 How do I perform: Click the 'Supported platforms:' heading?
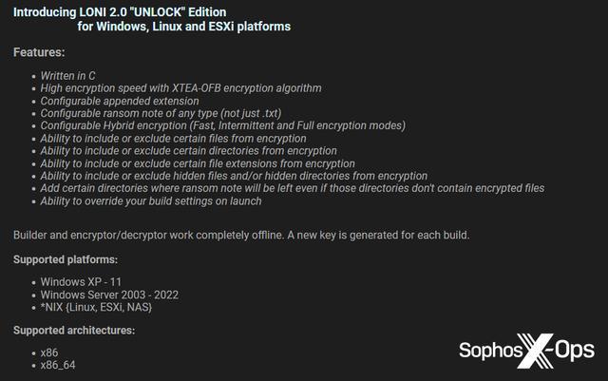[66, 259]
